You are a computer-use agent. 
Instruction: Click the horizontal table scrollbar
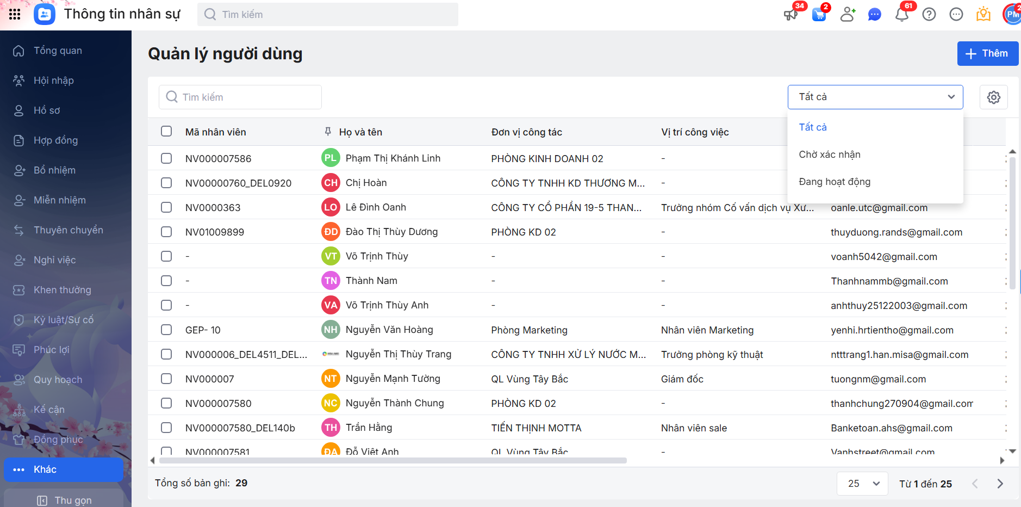click(x=393, y=461)
